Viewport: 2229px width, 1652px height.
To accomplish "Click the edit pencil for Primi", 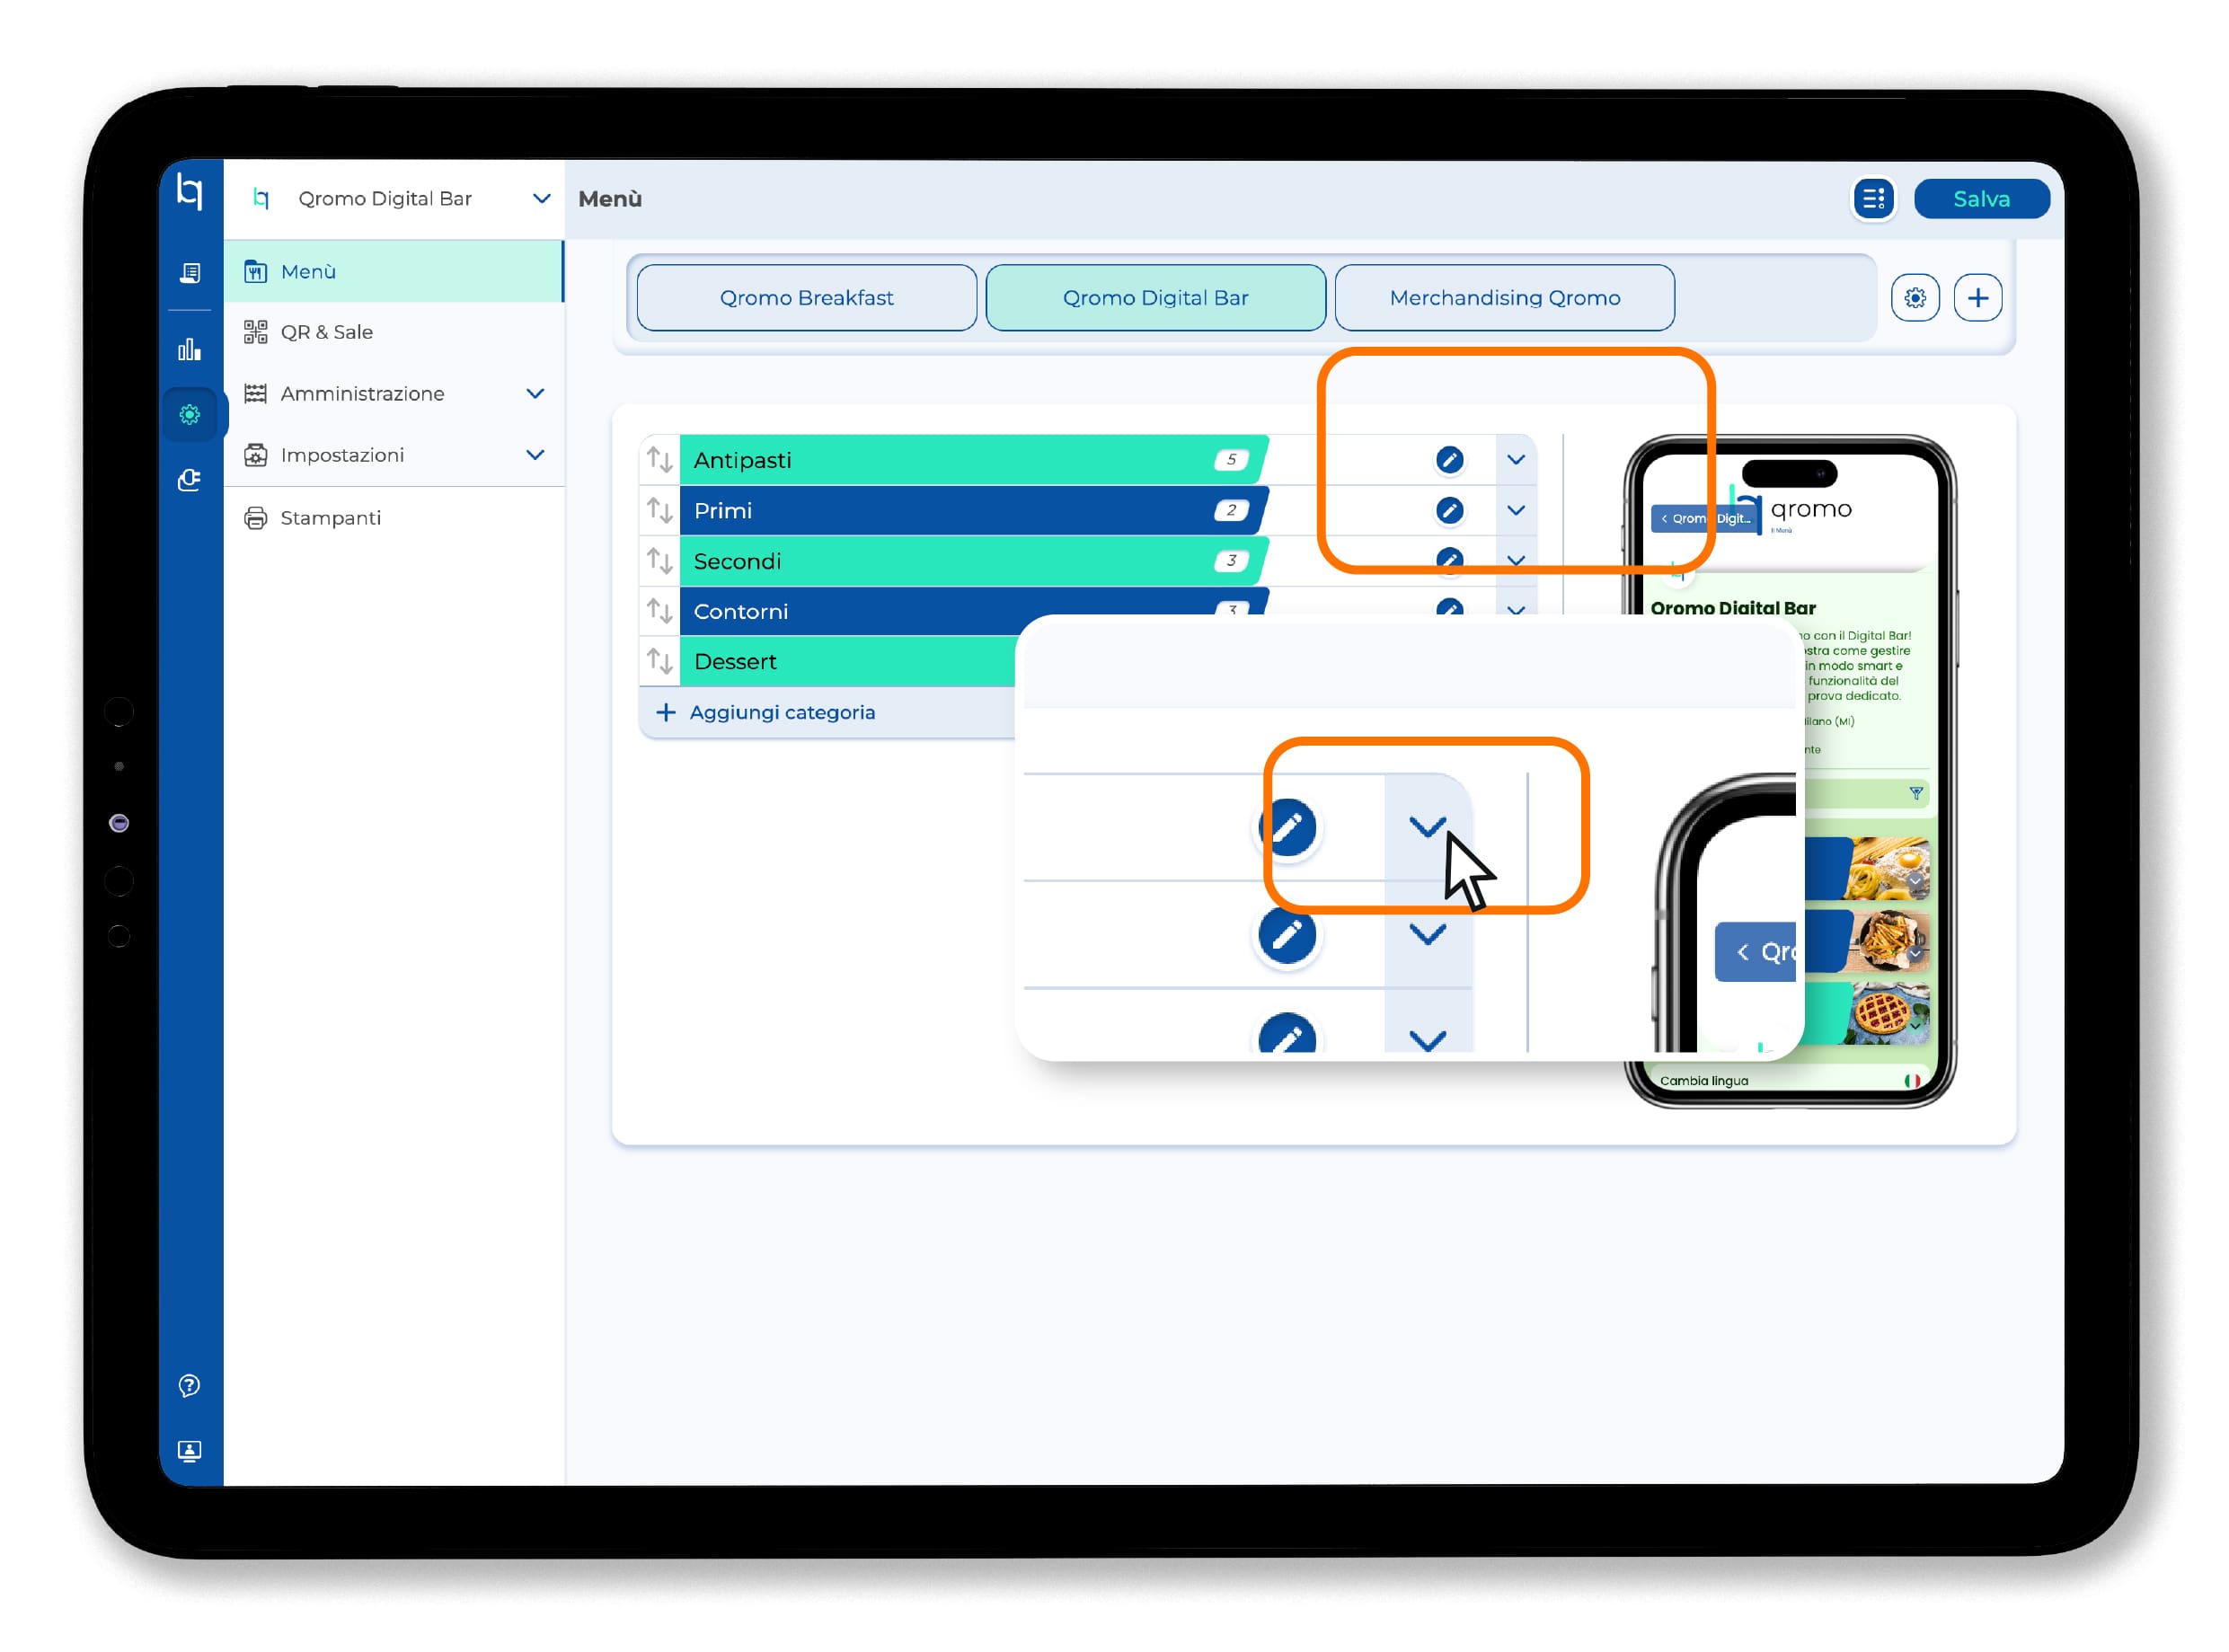I will point(1449,510).
